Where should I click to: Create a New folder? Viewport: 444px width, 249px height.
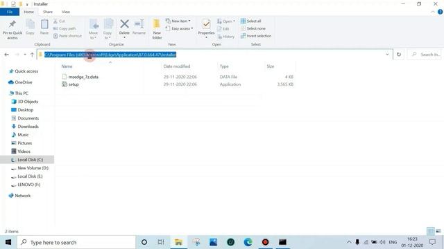point(157,29)
